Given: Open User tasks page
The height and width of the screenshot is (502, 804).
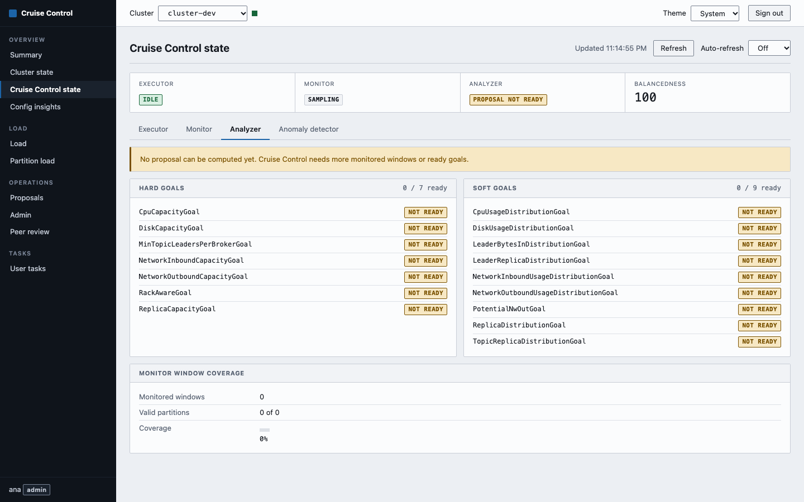Looking at the screenshot, I should coord(58,269).
